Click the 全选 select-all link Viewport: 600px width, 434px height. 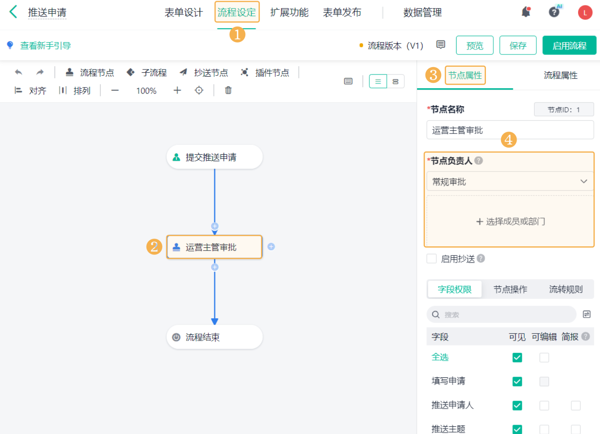(440, 357)
